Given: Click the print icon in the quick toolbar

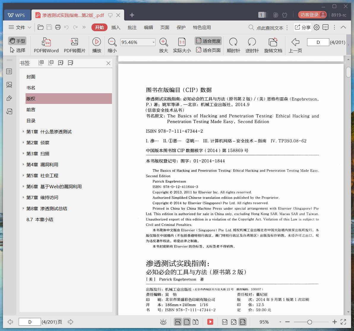Looking at the screenshot, I should 58,27.
